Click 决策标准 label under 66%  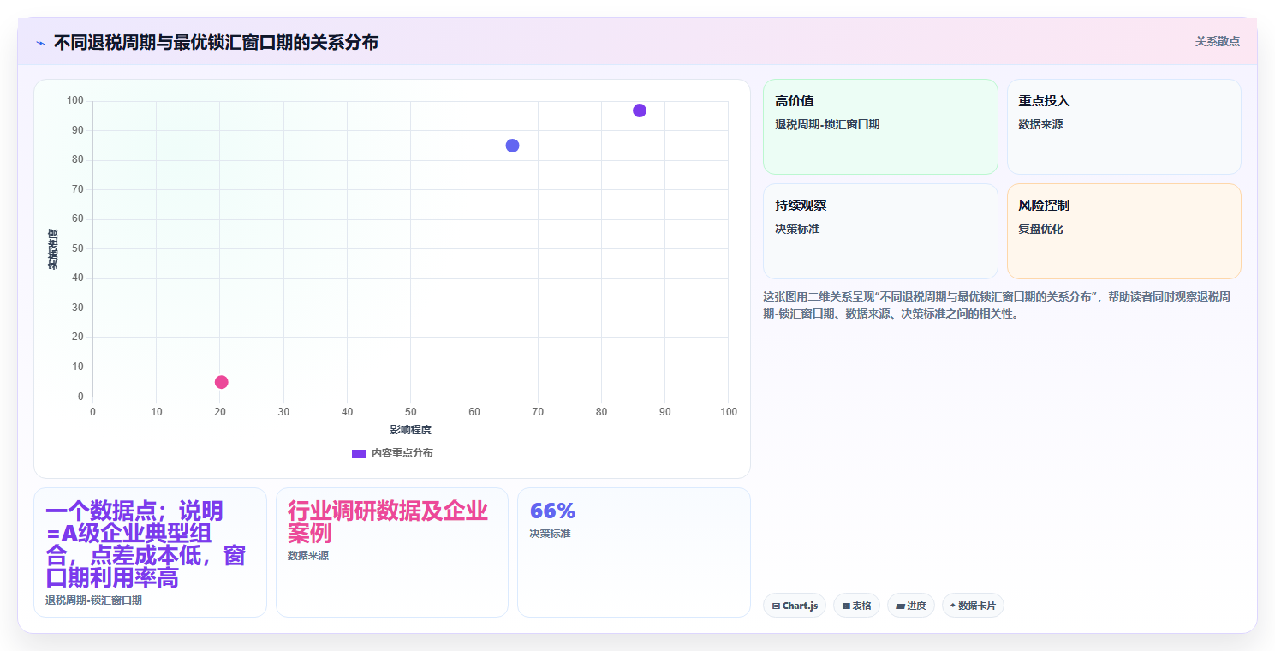point(550,534)
